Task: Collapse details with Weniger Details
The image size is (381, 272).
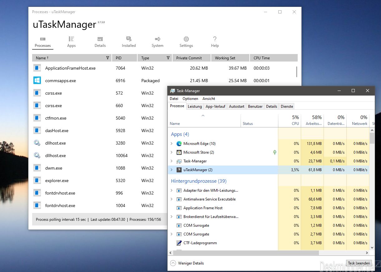Action: tap(187, 263)
